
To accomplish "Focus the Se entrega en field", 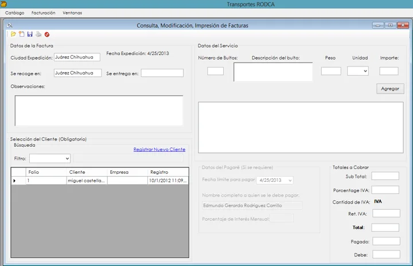I will 162,73.
